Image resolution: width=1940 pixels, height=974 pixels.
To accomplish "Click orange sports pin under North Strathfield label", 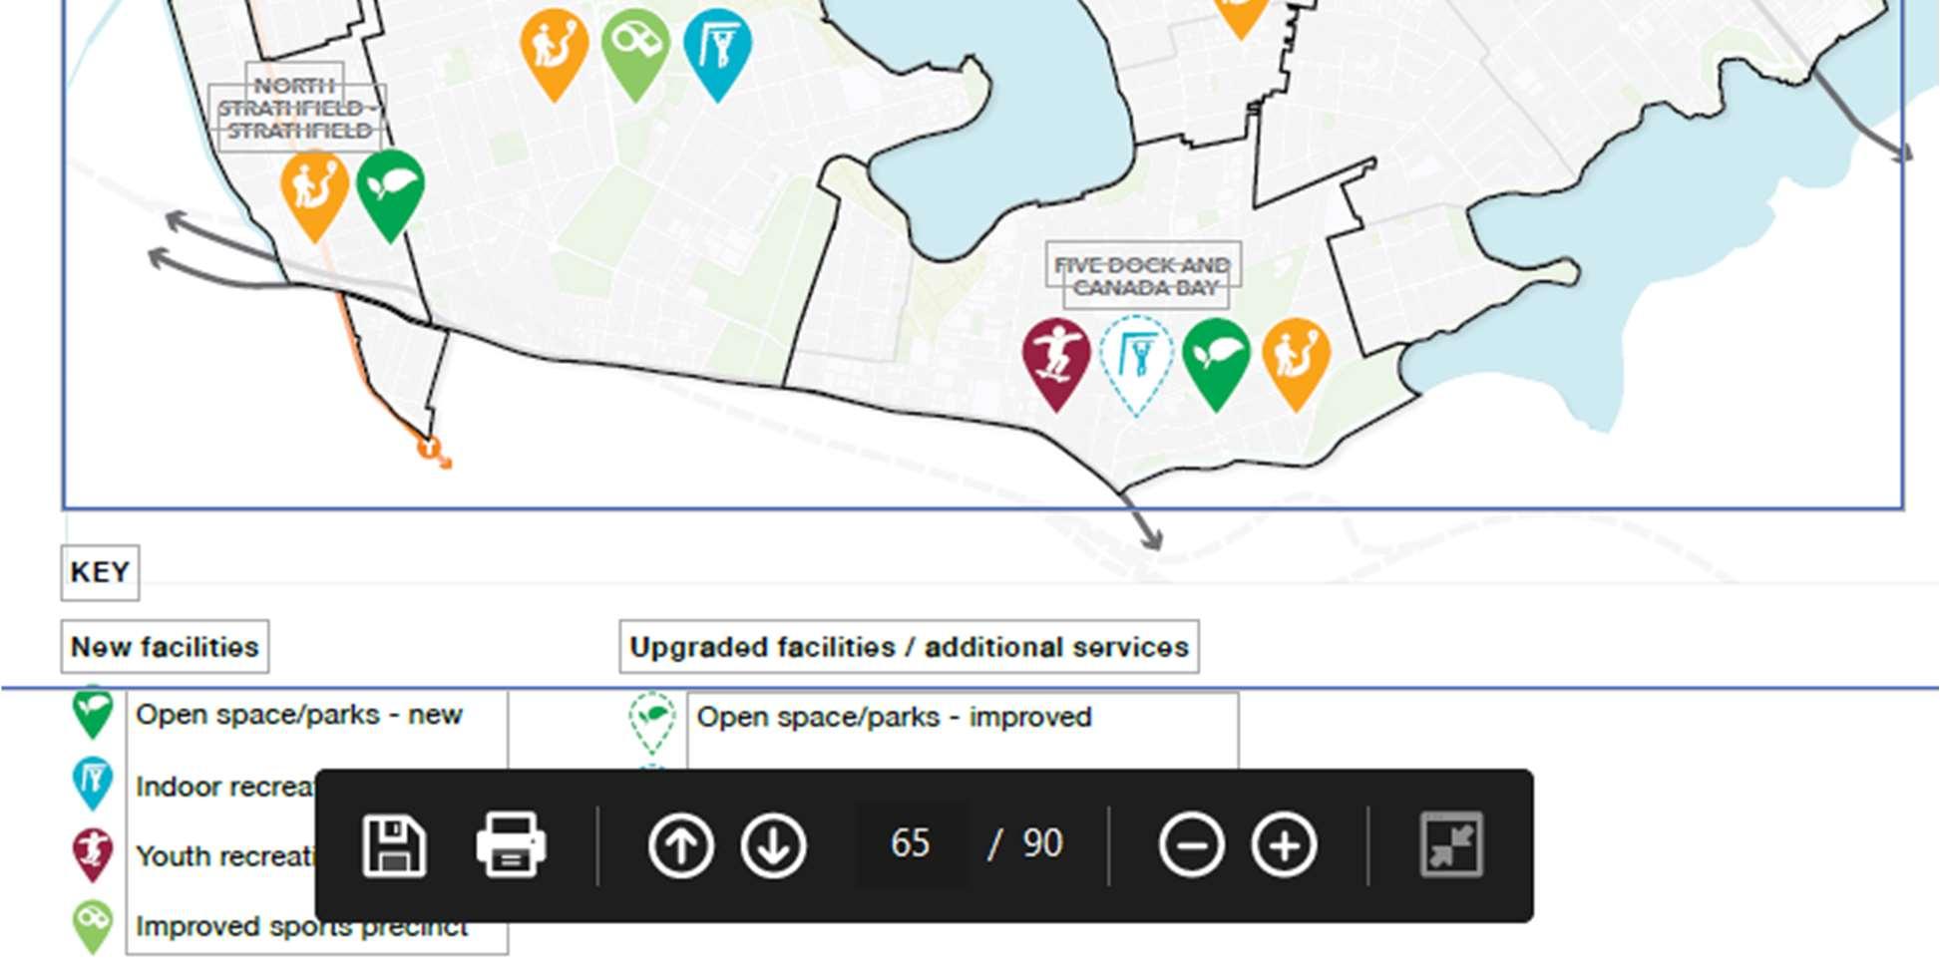I will click(x=314, y=195).
